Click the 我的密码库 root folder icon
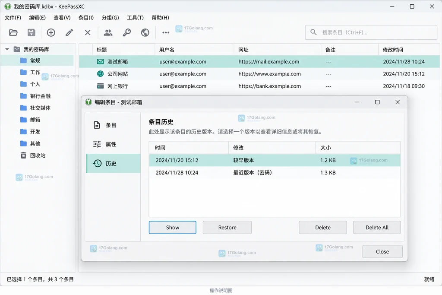The image size is (442, 295). [x=17, y=49]
